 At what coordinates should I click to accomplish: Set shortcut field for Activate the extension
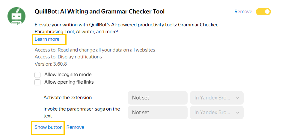[157, 98]
